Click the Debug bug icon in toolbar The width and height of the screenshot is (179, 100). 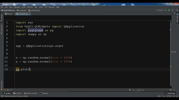[x=169, y=10]
